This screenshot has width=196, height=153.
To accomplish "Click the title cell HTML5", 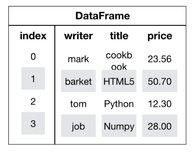I will 119,81.
